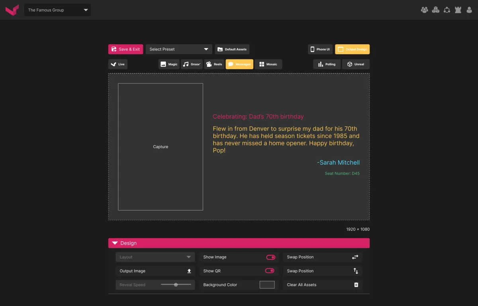
Task: Click the "1920 × 1080" resolution label
Action: click(358, 229)
